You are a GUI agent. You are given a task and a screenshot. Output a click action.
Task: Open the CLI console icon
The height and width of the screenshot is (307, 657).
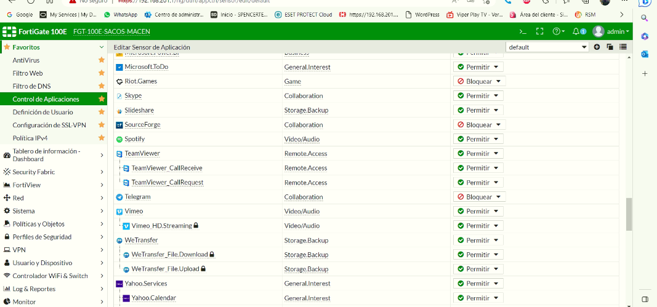click(x=523, y=31)
